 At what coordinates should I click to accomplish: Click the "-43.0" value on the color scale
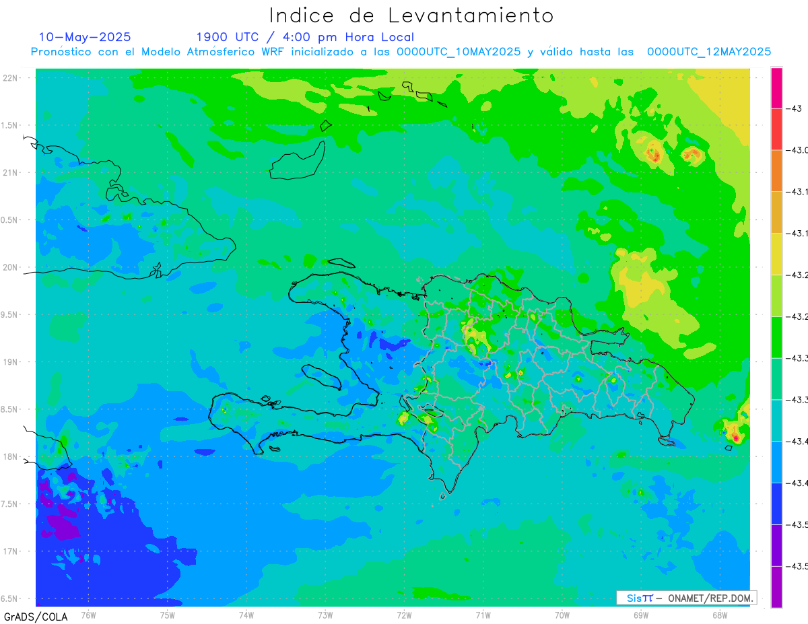click(799, 150)
